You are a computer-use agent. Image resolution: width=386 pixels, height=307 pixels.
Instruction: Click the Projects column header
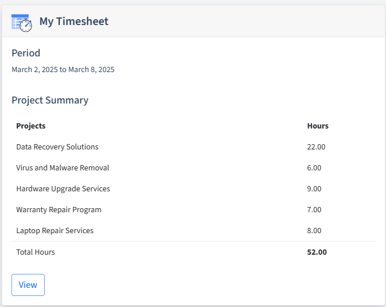tap(31, 126)
